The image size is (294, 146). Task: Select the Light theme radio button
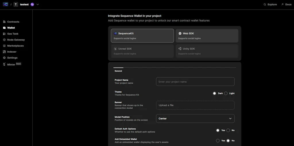click(226, 93)
